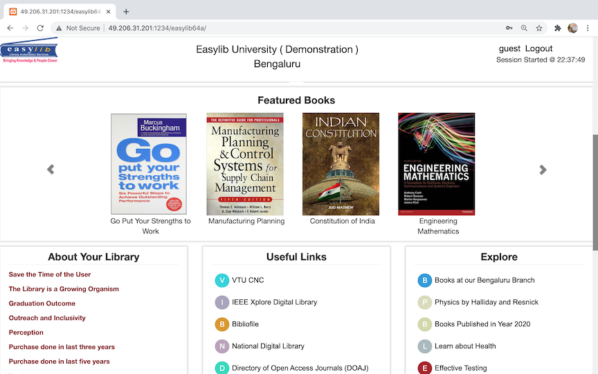Screen dimensions: 598x374
Task: Open the Chrome profile avatar
Action: point(572,28)
